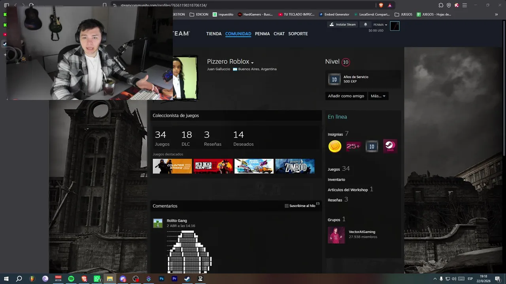Open the Reseñas sidebar link

point(335,200)
